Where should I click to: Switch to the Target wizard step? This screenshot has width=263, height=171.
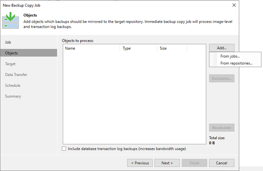coord(11,64)
